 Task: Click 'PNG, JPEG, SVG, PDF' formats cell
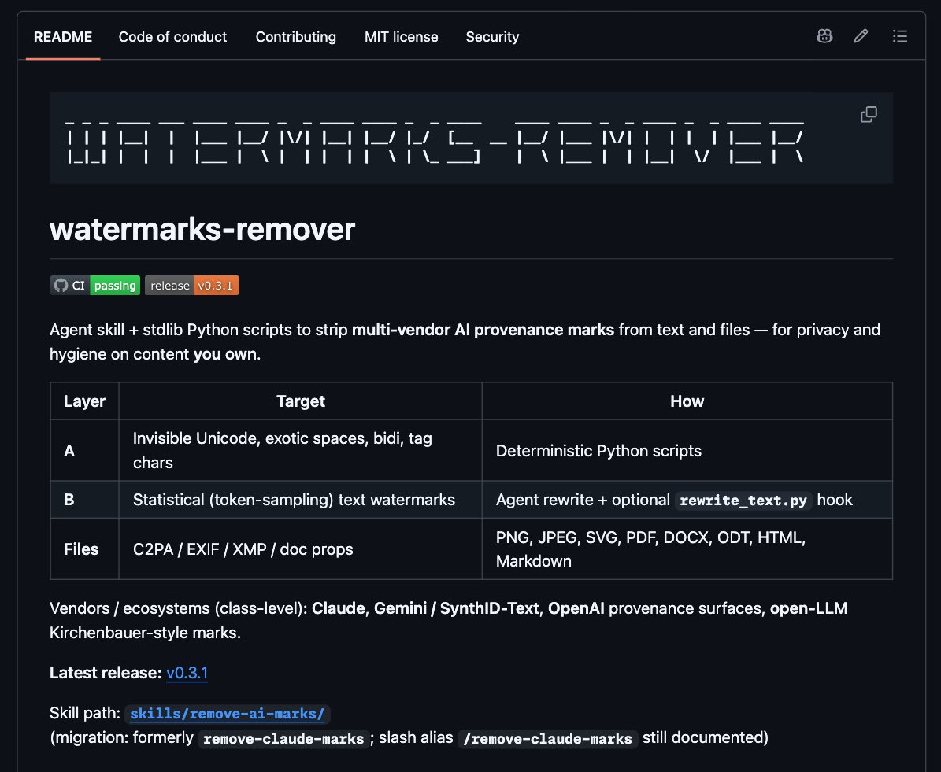687,549
